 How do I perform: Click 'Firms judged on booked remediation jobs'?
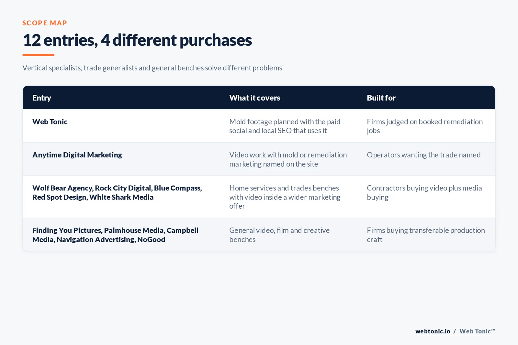pyautogui.click(x=425, y=126)
